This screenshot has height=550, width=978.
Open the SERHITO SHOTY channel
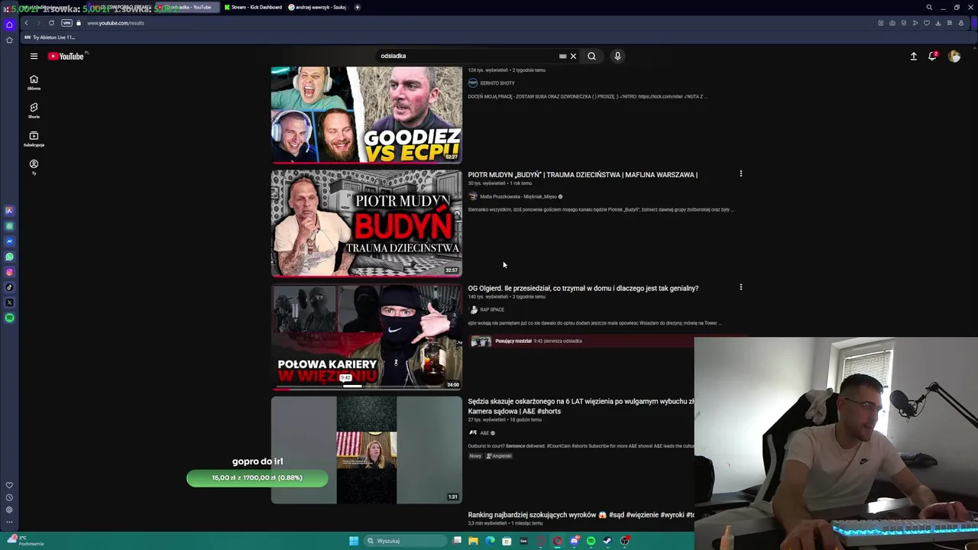(x=497, y=82)
